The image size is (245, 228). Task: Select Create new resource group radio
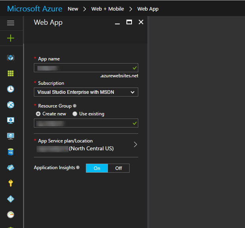[x=38, y=114]
